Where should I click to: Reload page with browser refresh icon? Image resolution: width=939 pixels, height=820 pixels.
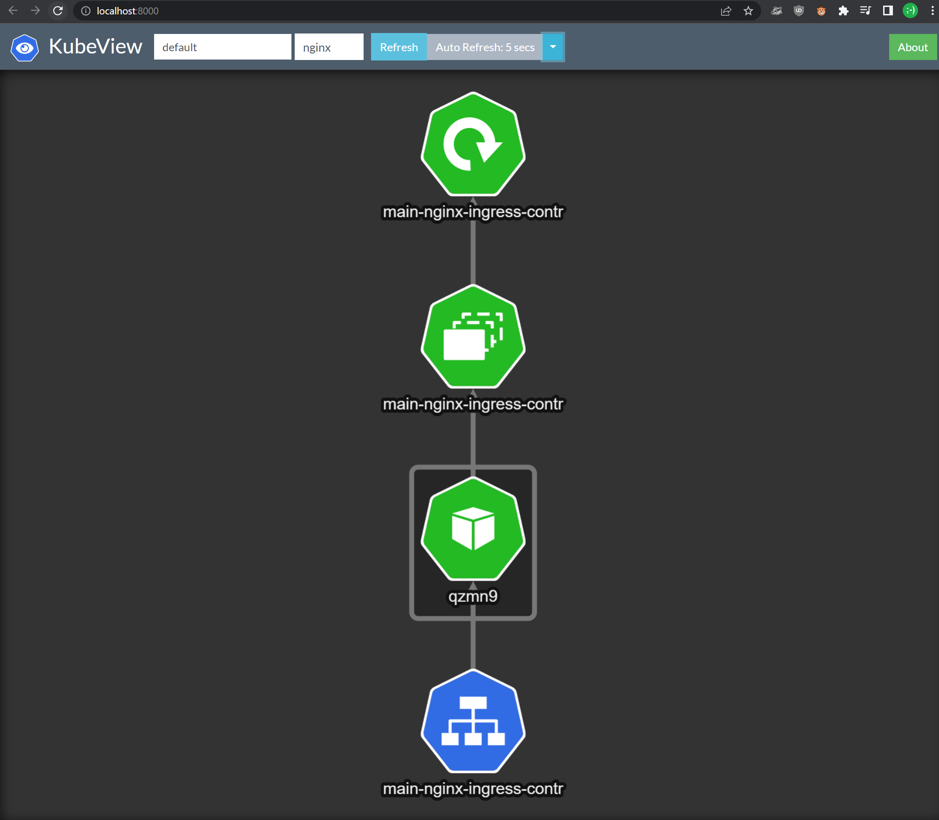58,11
